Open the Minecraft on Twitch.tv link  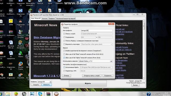click(123, 50)
